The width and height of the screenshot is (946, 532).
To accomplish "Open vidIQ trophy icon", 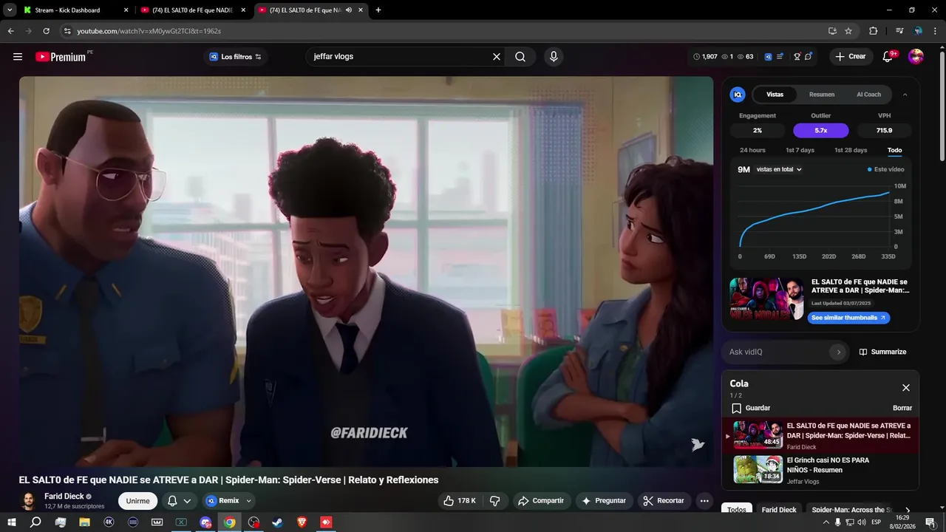I will click(797, 57).
